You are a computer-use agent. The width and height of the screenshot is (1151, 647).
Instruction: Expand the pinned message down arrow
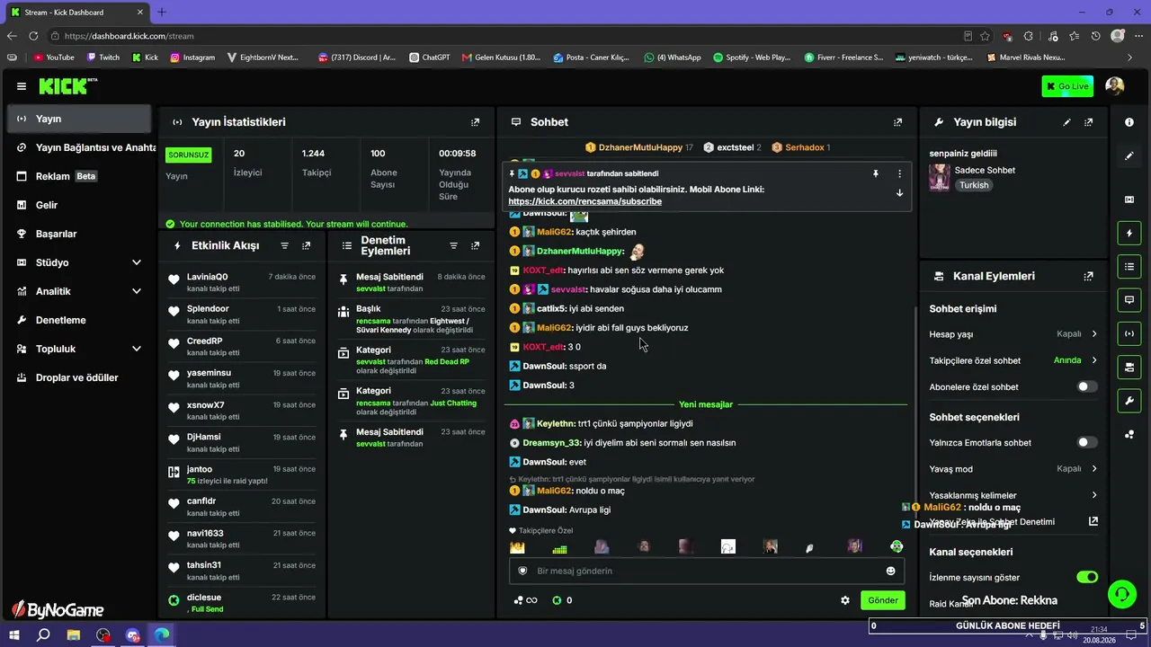coord(899,193)
